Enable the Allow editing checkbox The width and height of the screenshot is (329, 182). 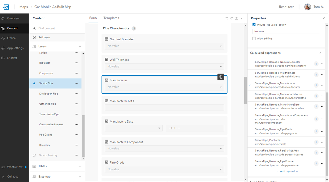(254, 39)
